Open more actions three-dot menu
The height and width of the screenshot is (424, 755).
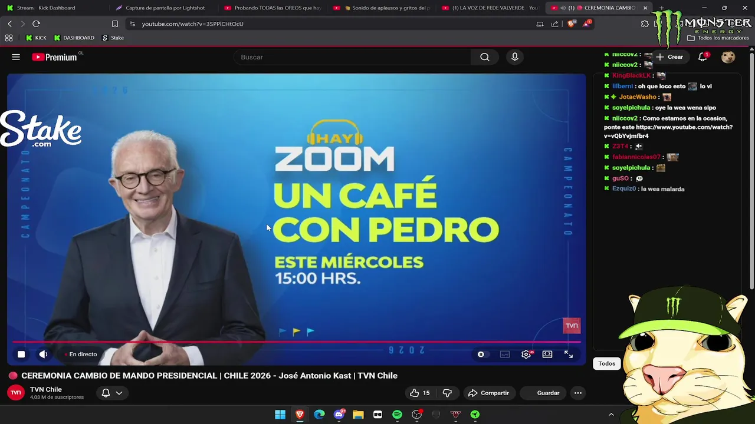click(x=577, y=393)
